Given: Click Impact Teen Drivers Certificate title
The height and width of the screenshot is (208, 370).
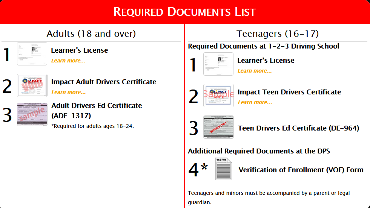Looking at the screenshot, I should tap(289, 92).
